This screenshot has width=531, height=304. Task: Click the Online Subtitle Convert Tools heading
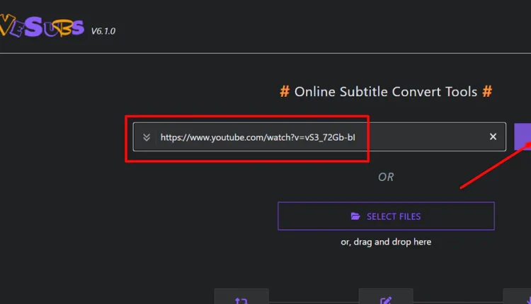tap(386, 92)
